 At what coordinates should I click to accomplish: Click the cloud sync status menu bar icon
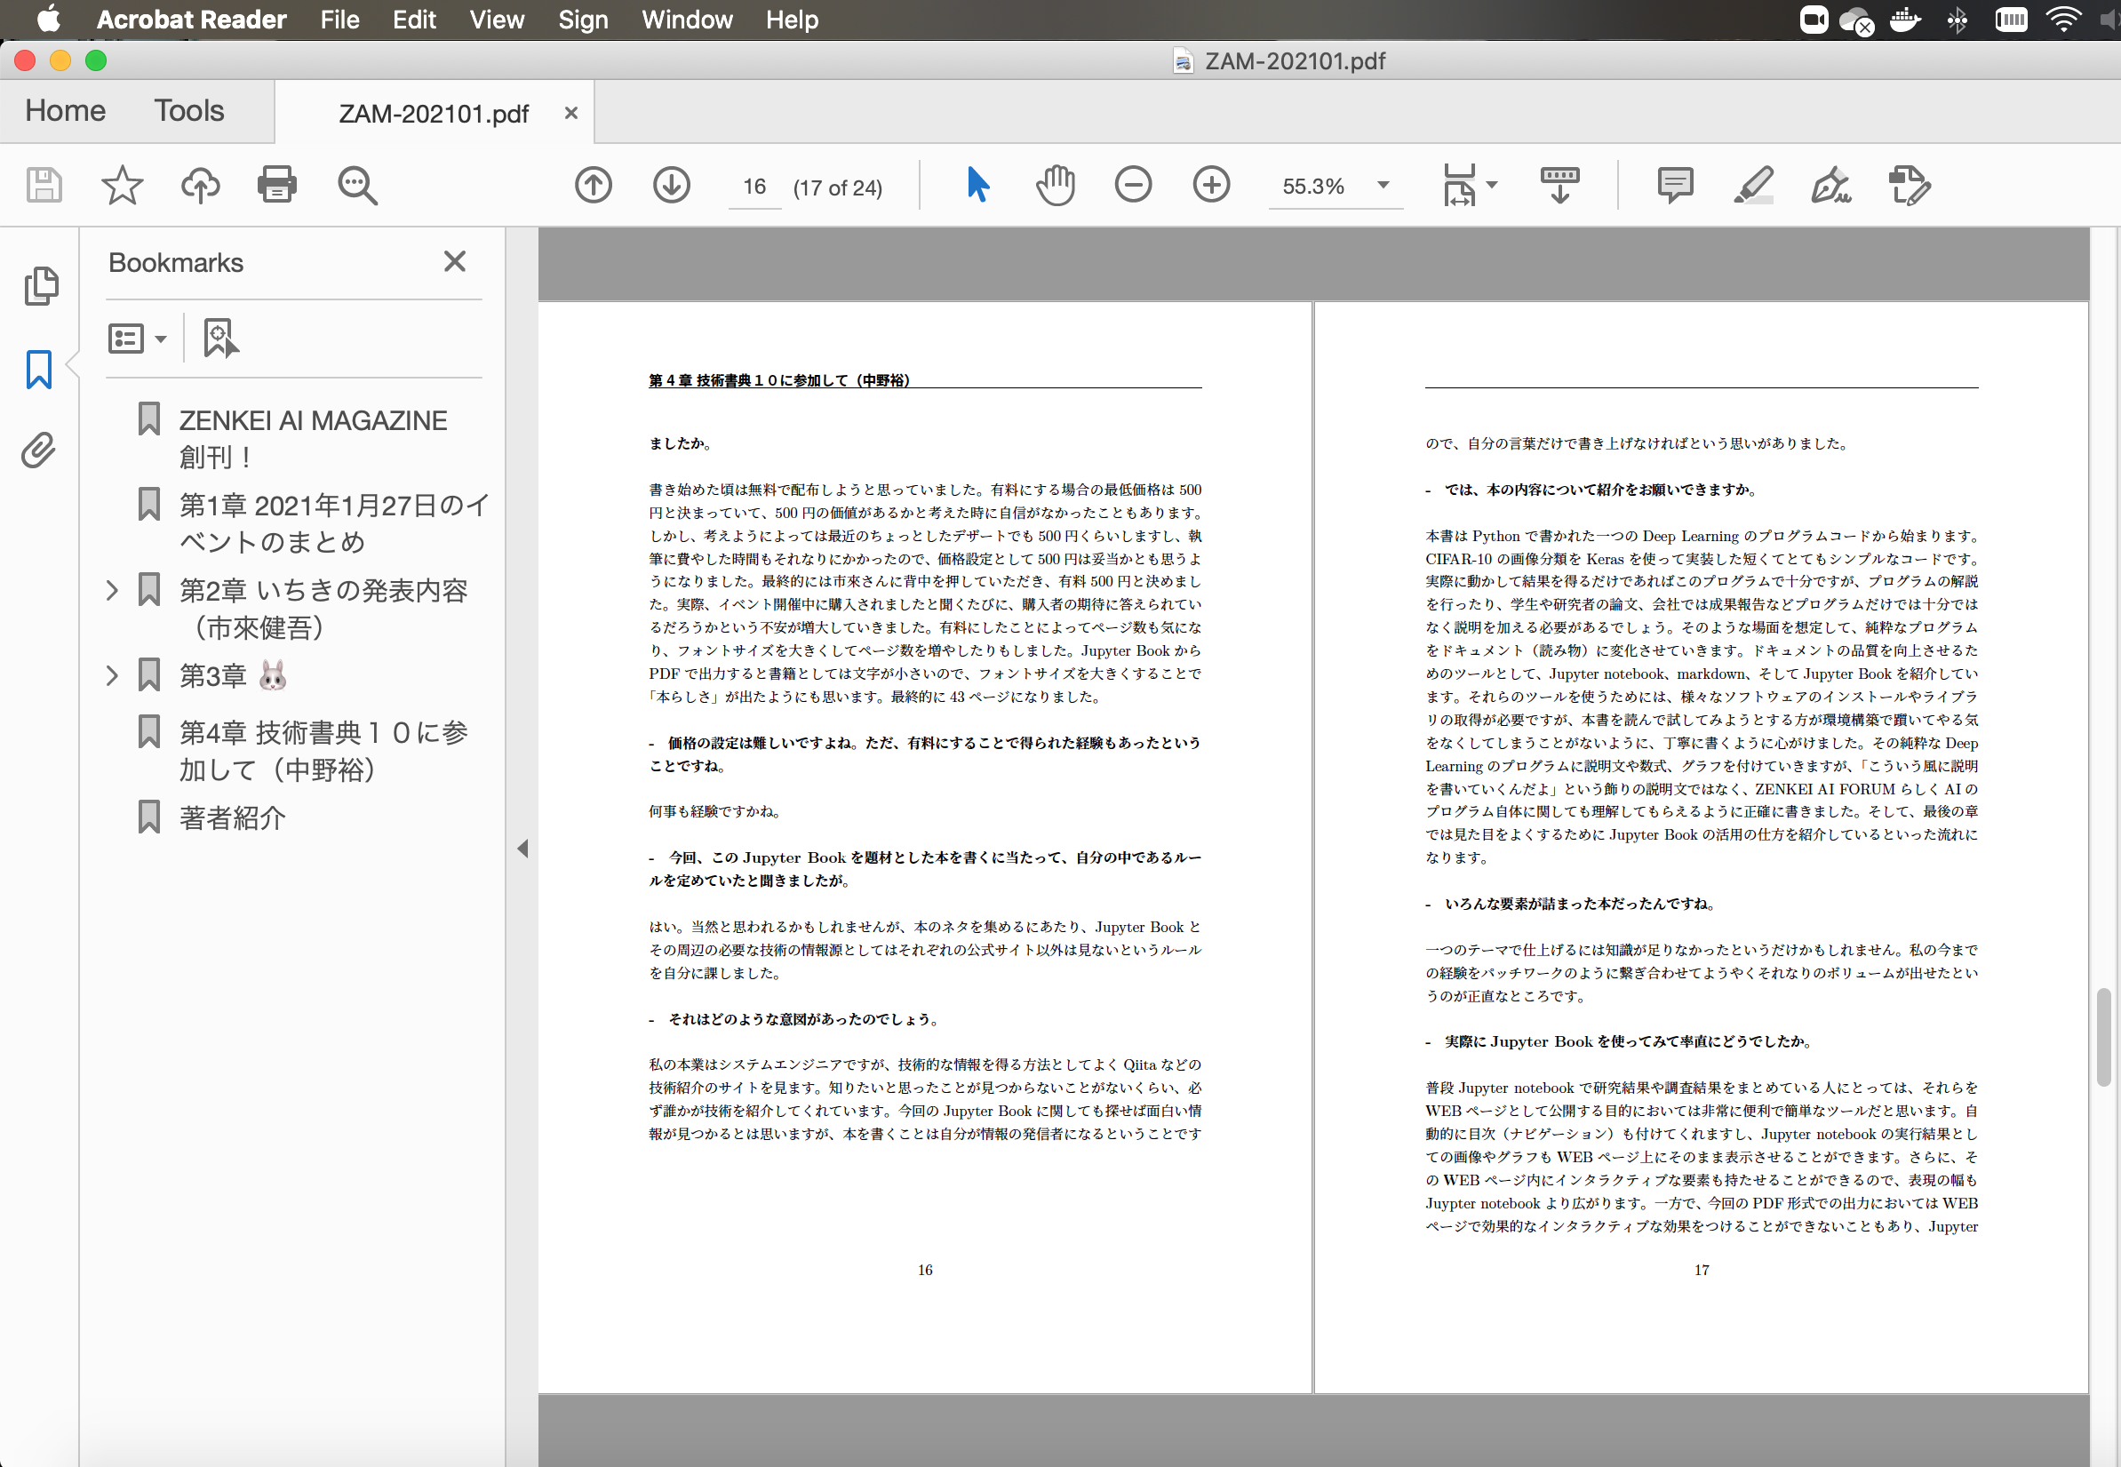click(1856, 21)
